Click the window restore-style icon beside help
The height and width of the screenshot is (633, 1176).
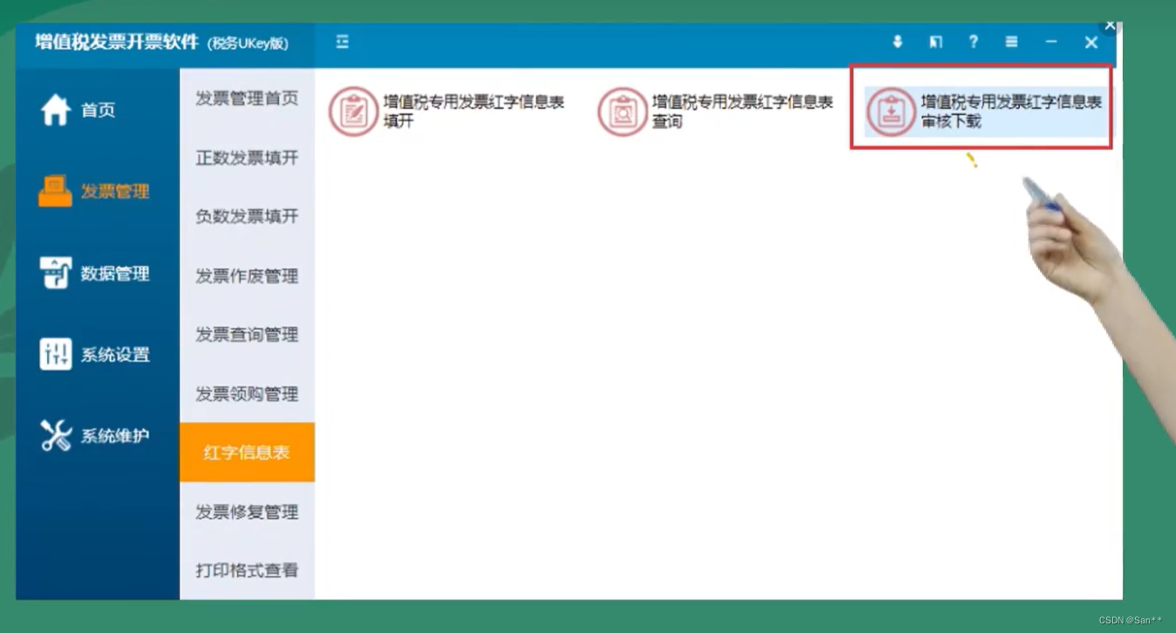click(935, 42)
